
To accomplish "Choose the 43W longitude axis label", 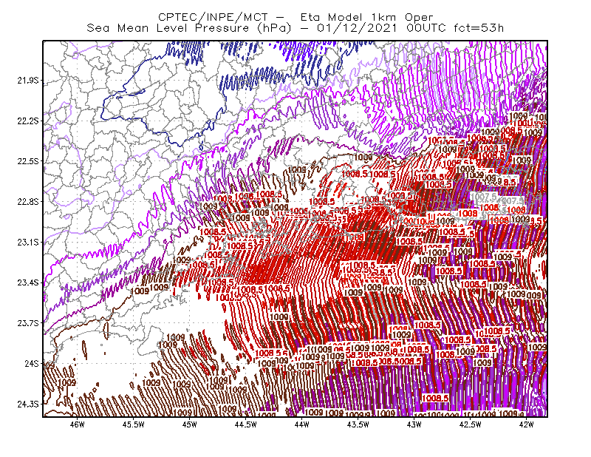I will [x=414, y=424].
